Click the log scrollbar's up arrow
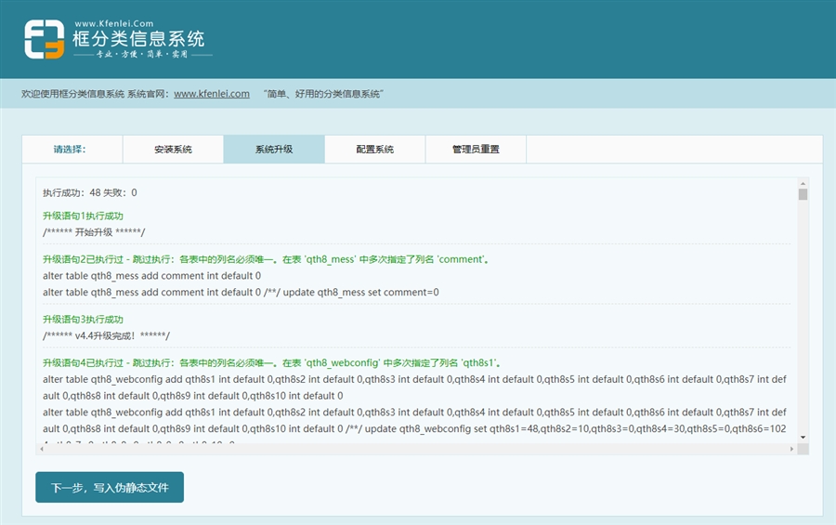 803,182
